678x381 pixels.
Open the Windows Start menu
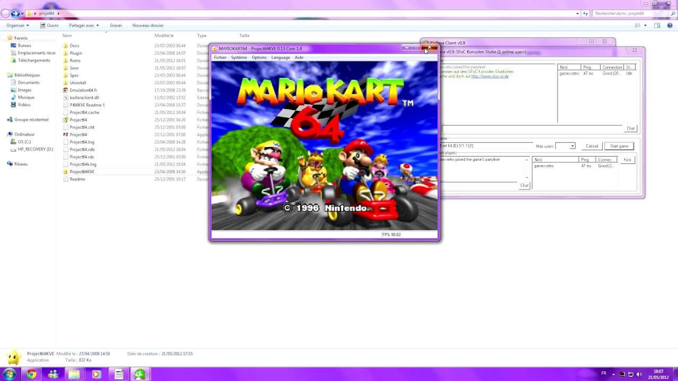click(x=9, y=374)
